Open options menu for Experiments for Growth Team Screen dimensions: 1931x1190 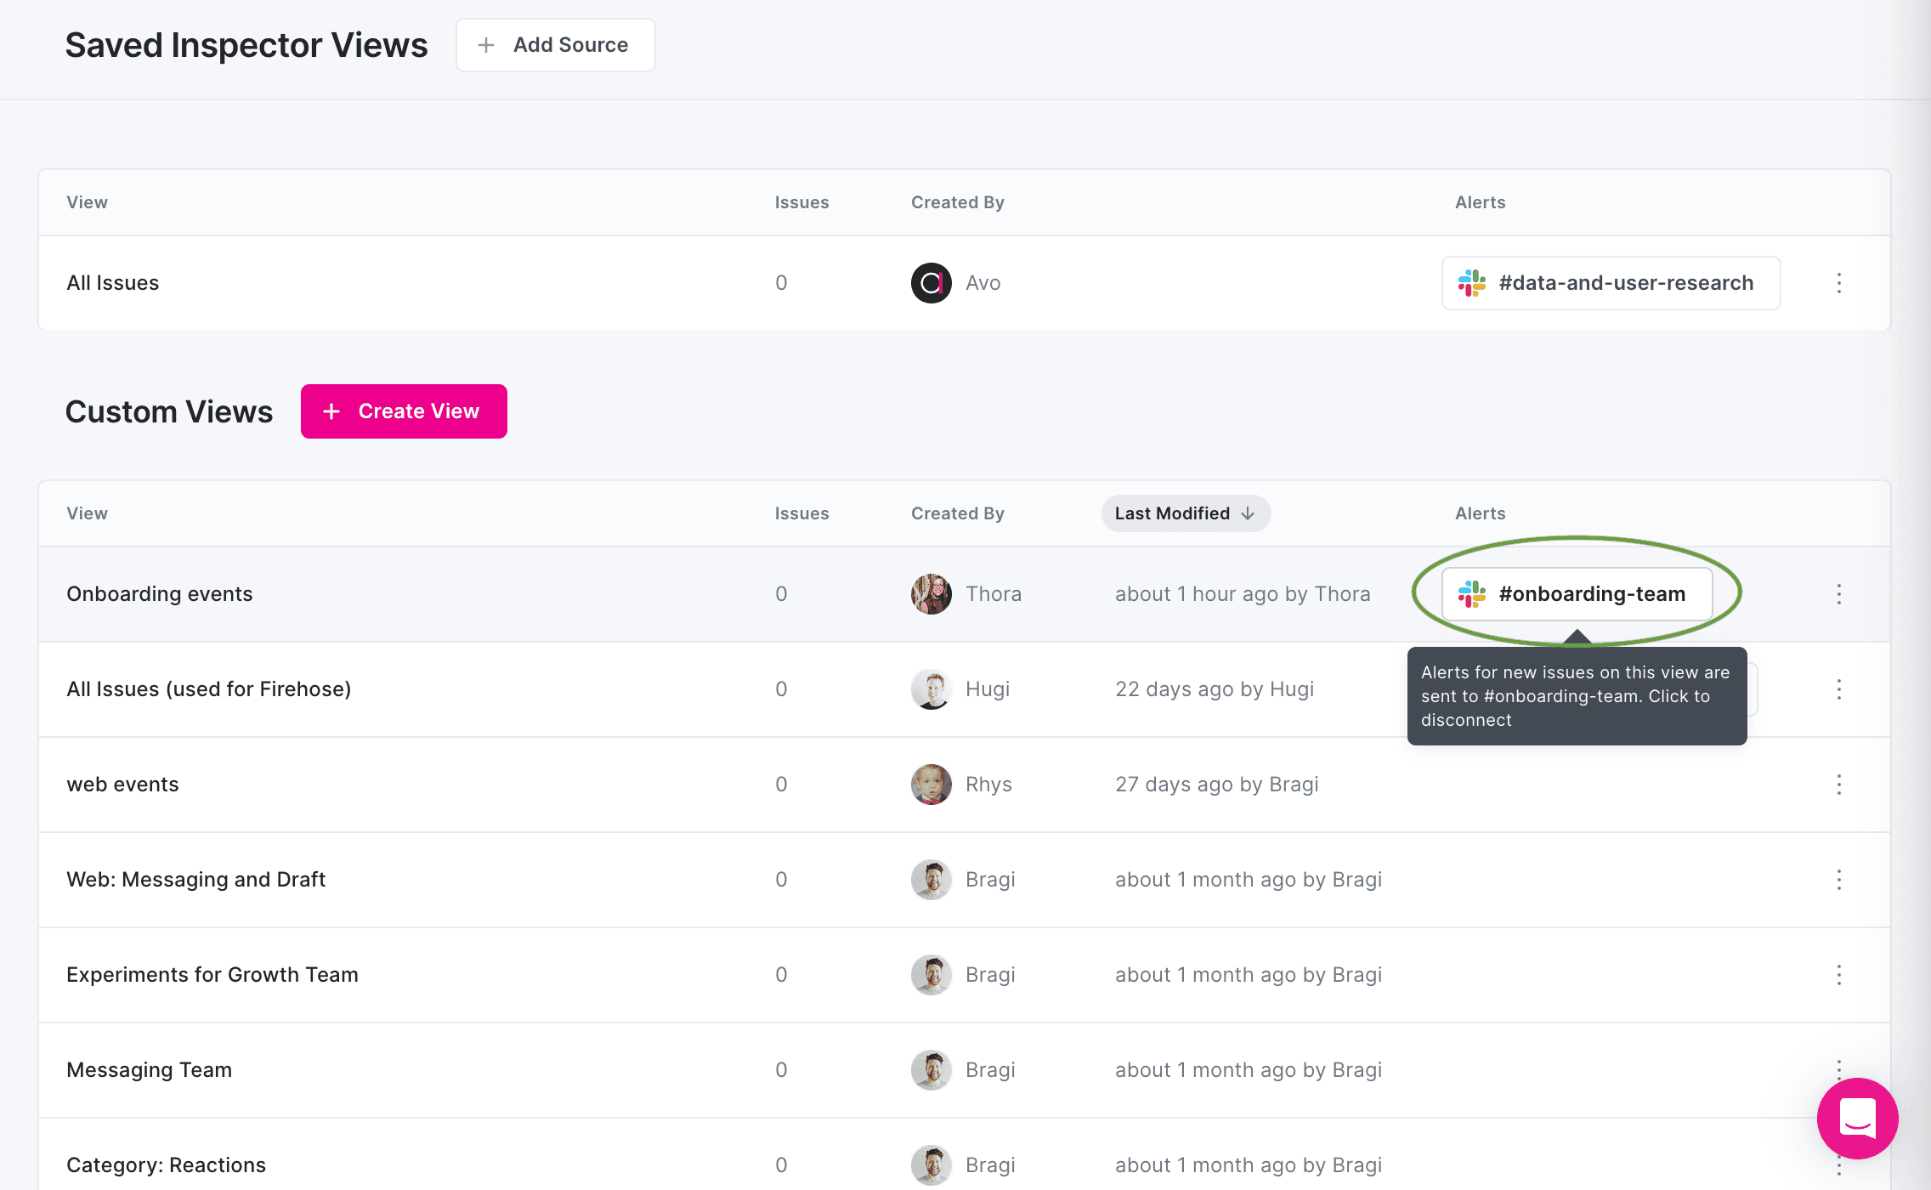click(x=1839, y=974)
